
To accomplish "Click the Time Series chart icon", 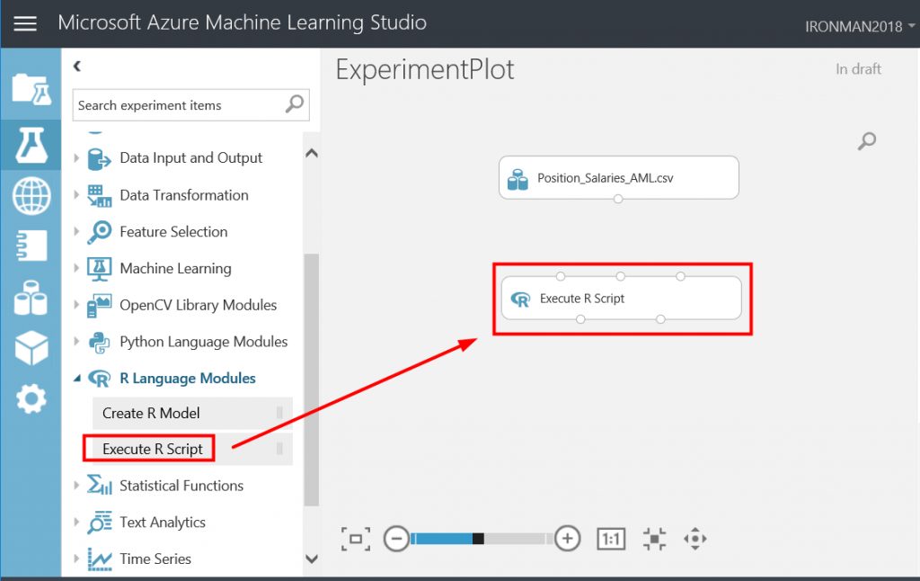I will coord(99,559).
